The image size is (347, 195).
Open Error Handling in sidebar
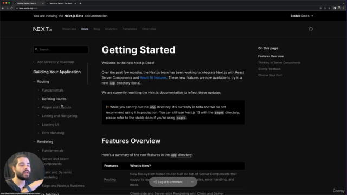[x=53, y=133]
